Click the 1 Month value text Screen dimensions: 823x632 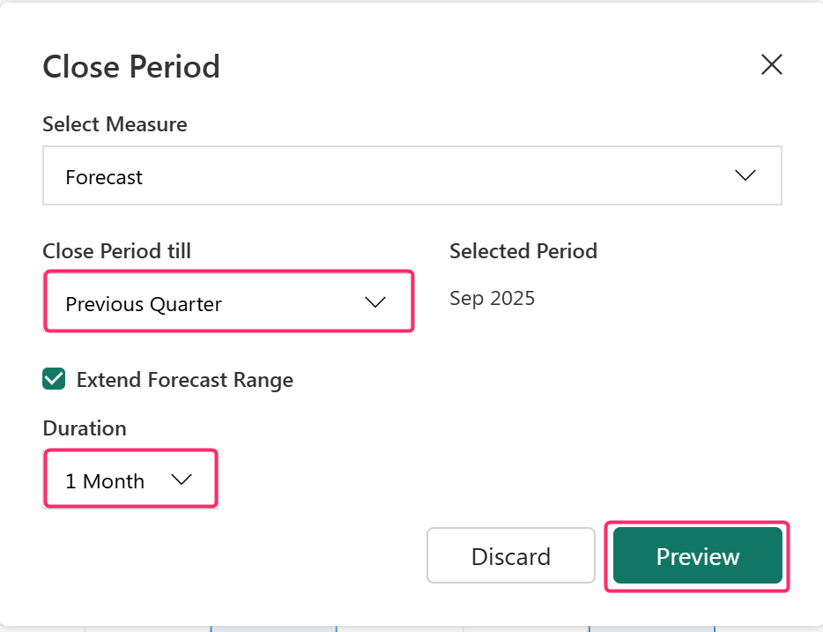[x=105, y=481]
